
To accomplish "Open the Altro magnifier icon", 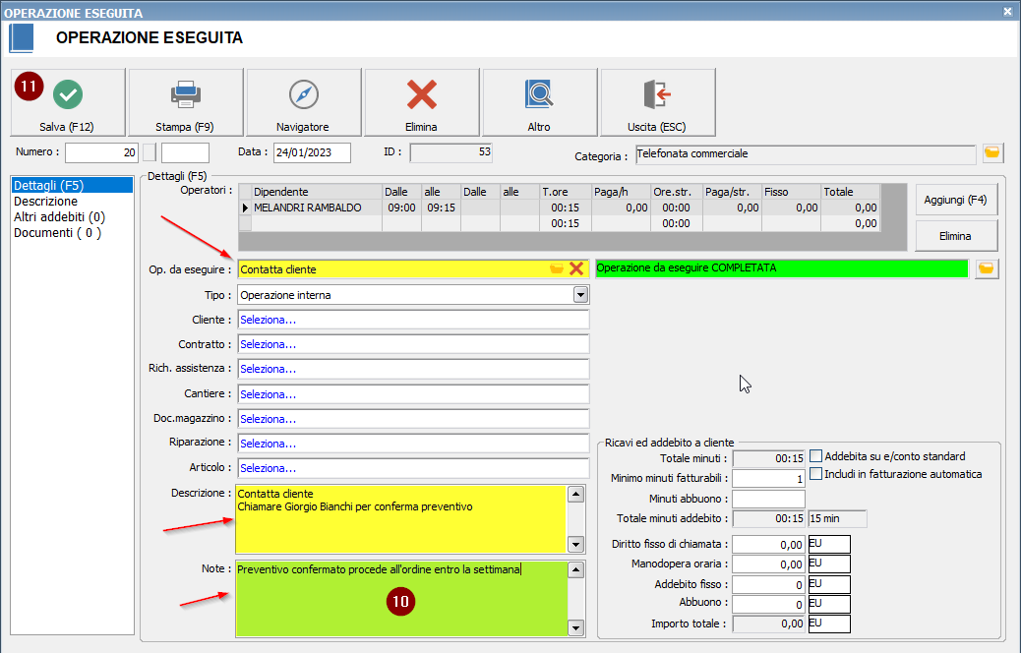I will (539, 94).
